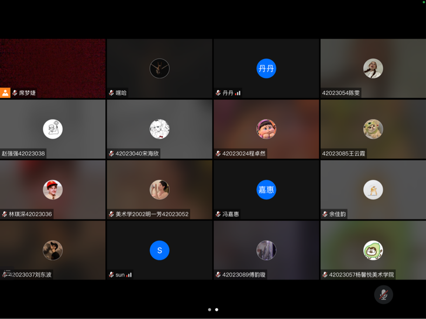Select the name label 嘿哈
This screenshot has height=319, width=426.
(x=121, y=93)
